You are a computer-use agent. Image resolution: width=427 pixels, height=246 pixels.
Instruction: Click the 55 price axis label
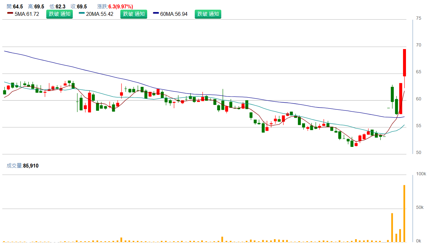pyautogui.click(x=419, y=126)
